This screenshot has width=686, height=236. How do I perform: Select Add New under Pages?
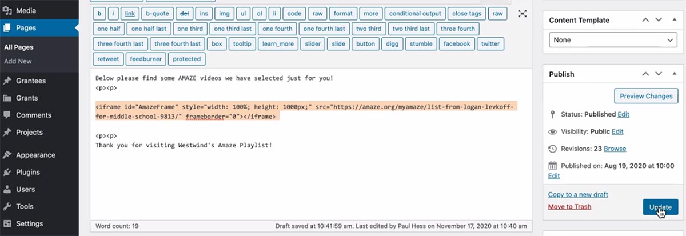18,61
